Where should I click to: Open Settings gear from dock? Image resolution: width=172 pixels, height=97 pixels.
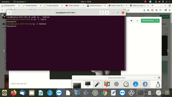[95, 93]
